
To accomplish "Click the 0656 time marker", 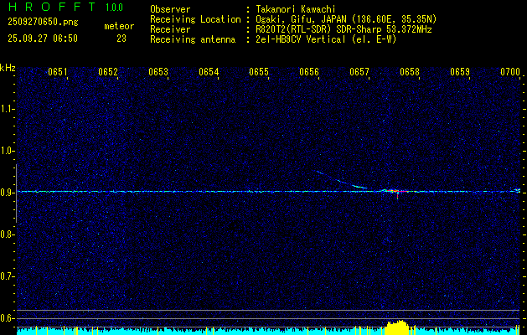I will tap(309, 72).
